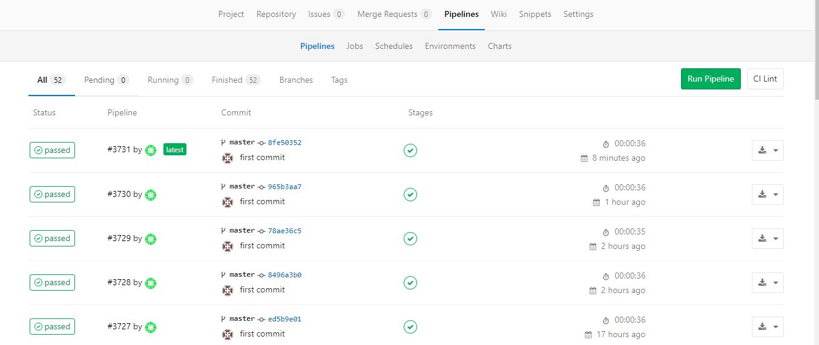Viewport: 819px width, 345px height.
Task: Click user avatar next to pipeline #3730
Action: (151, 195)
